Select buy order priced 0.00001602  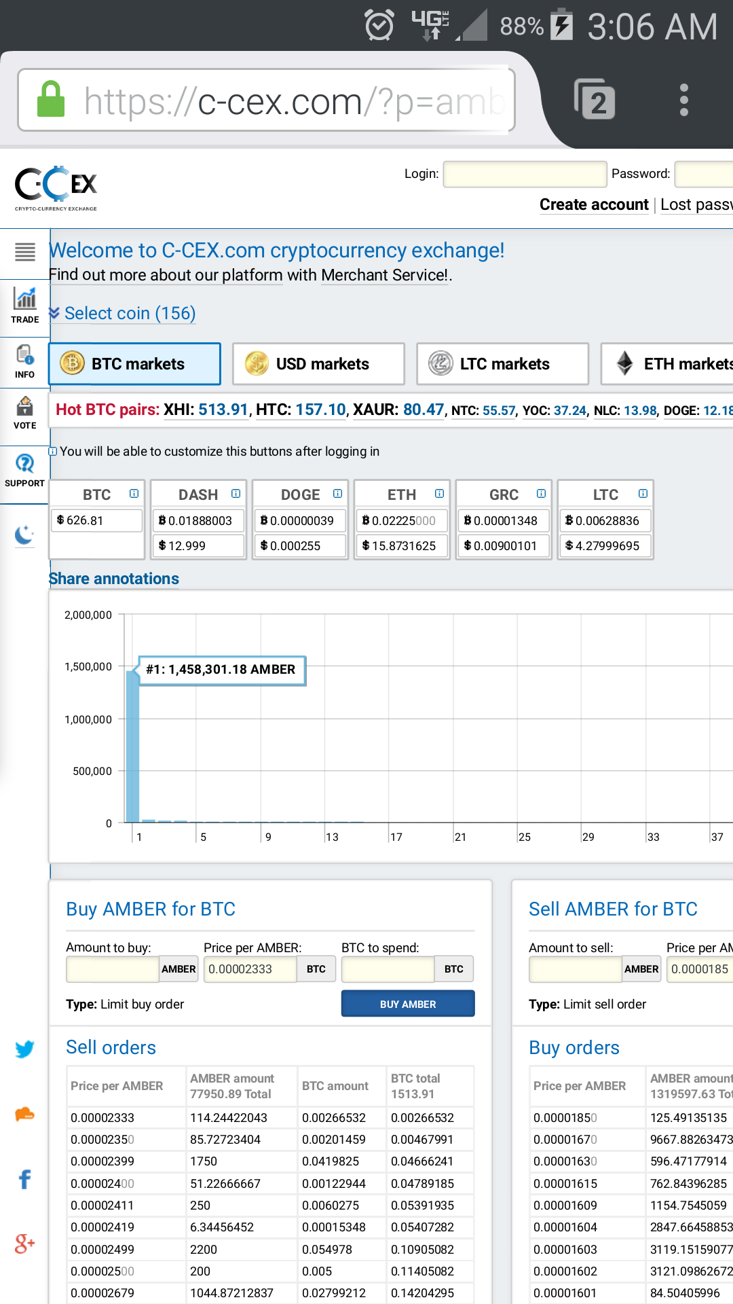[x=631, y=1271]
